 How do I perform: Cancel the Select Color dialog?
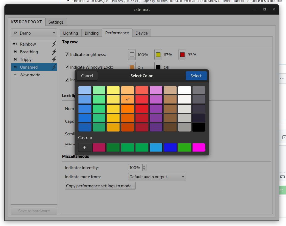(87, 76)
